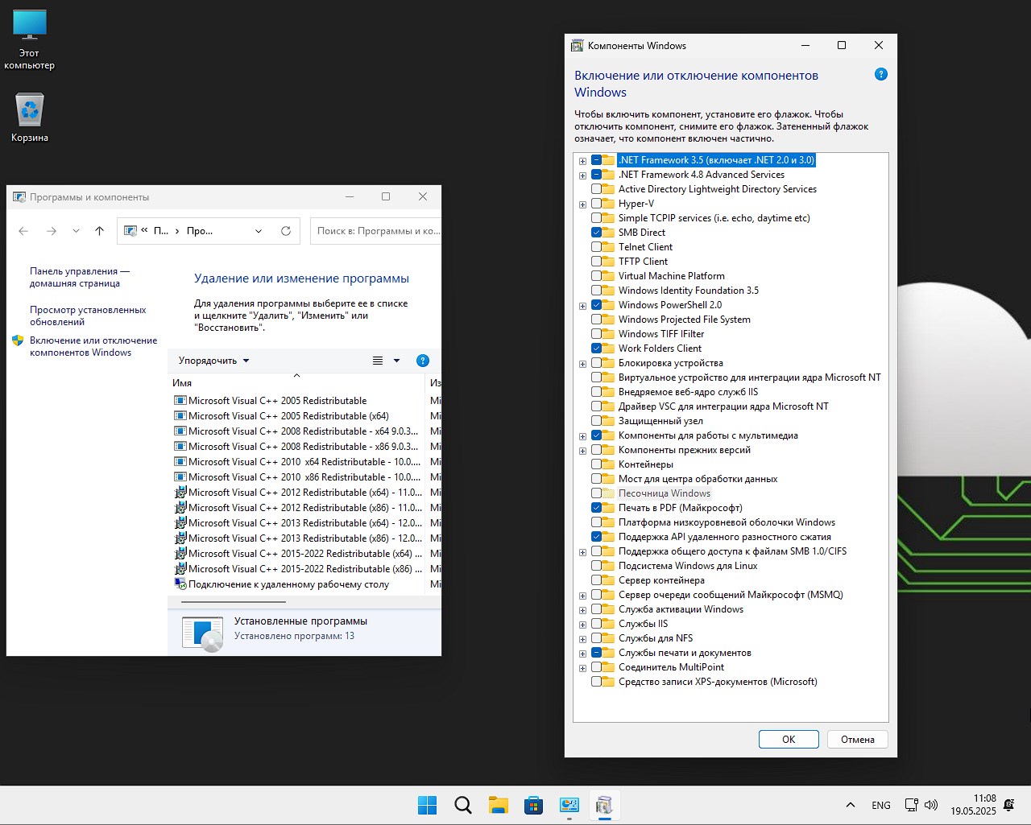
Task: Open Microsoft Store from the taskbar
Action: coord(533,805)
